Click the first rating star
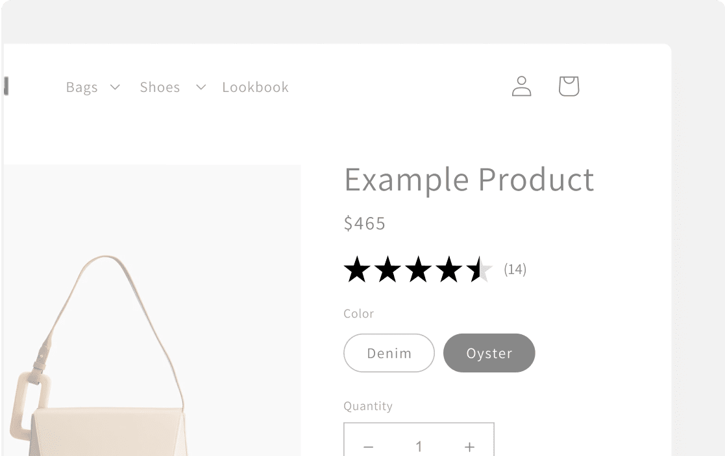The width and height of the screenshot is (725, 456). 357,269
